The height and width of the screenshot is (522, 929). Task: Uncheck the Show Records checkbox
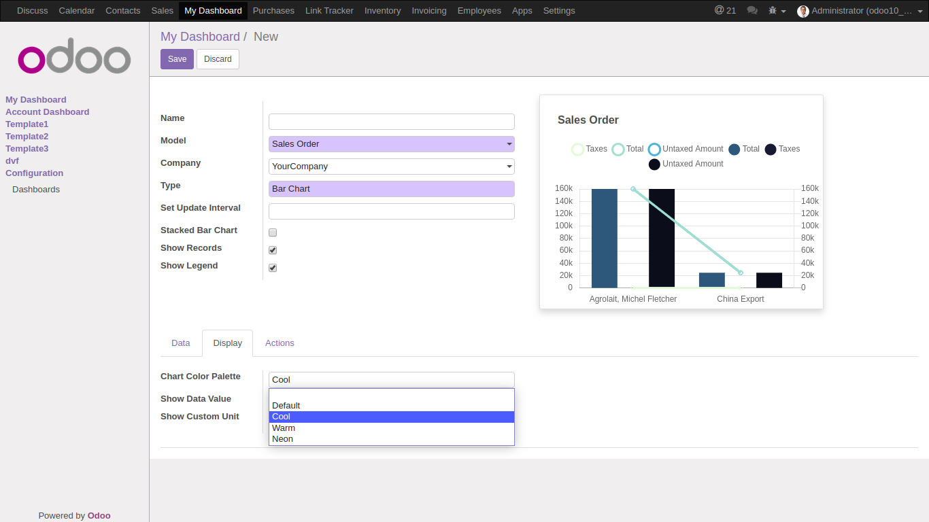pos(273,250)
